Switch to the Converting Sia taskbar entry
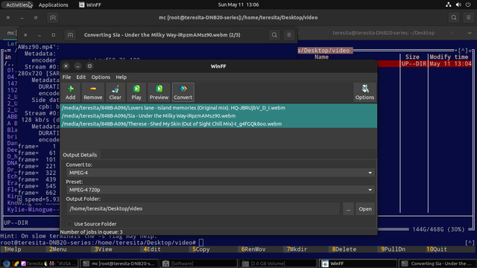 click(437, 264)
